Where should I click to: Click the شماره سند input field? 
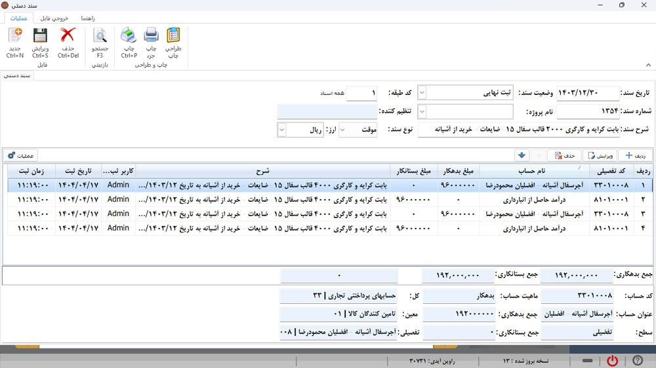click(587, 112)
